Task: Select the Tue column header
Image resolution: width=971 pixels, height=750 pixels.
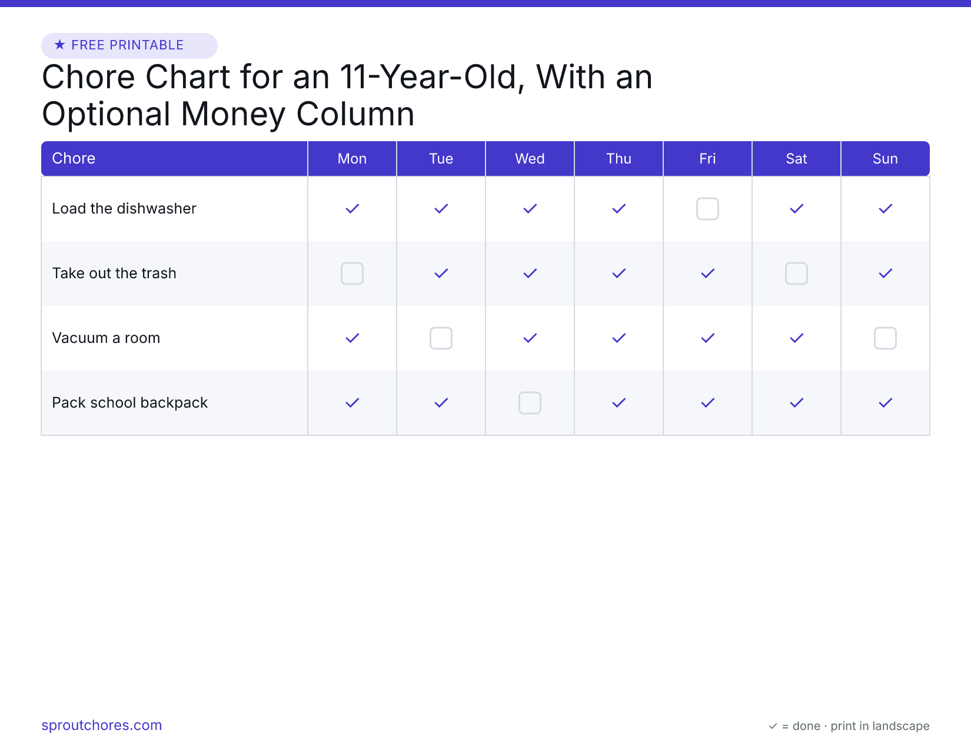Action: pos(441,158)
